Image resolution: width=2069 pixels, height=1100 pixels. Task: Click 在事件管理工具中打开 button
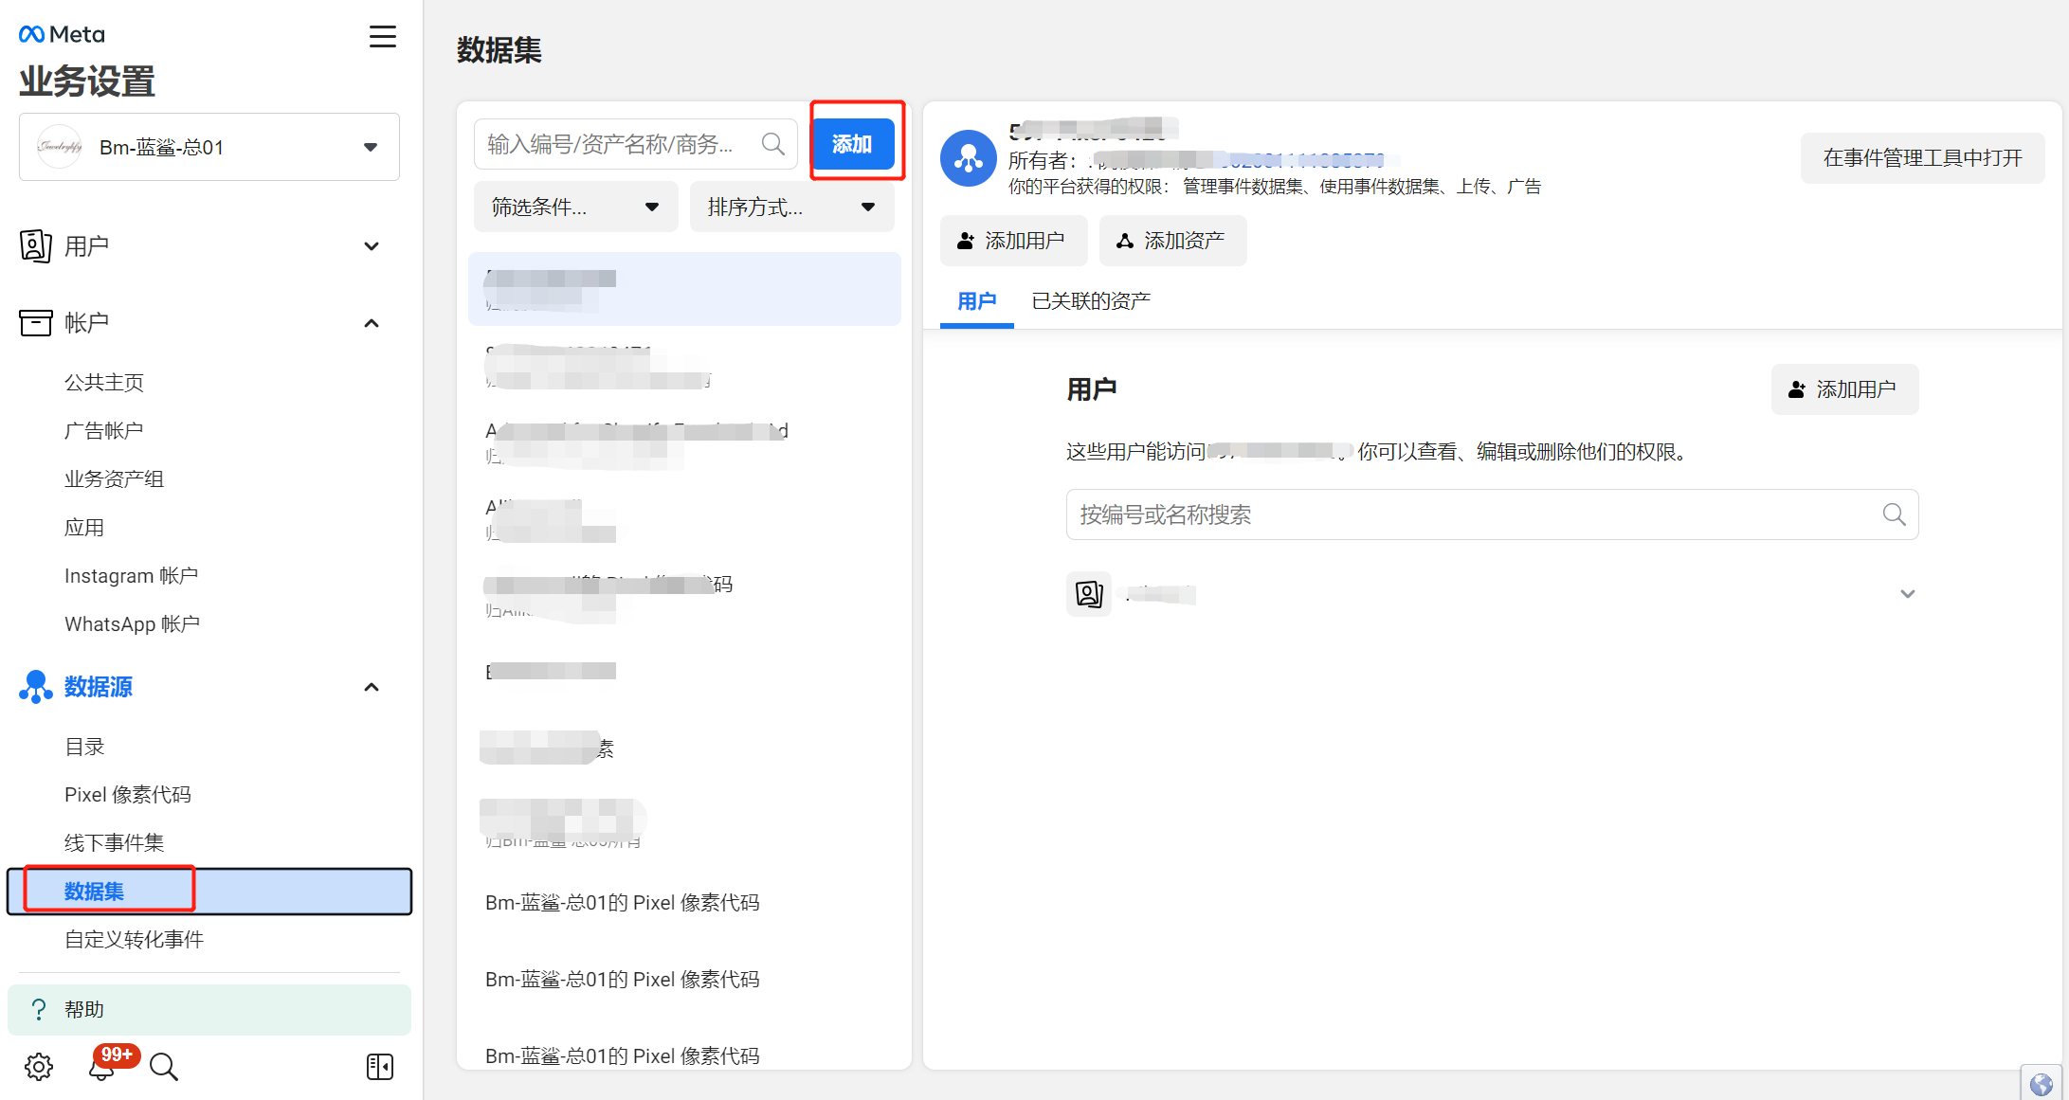(x=1922, y=158)
